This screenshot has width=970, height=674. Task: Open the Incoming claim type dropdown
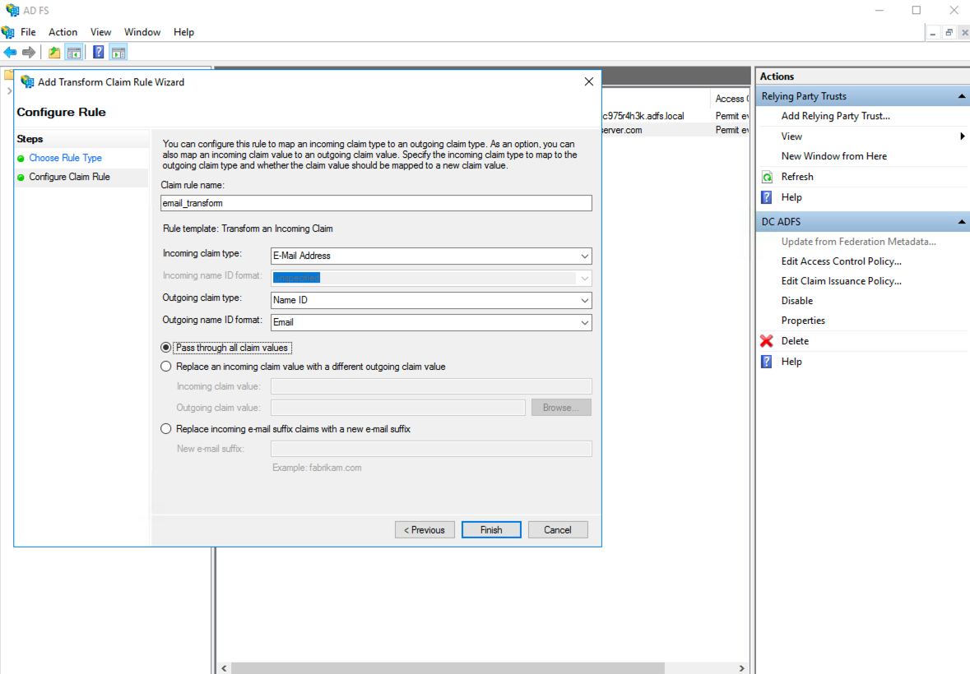(x=583, y=256)
